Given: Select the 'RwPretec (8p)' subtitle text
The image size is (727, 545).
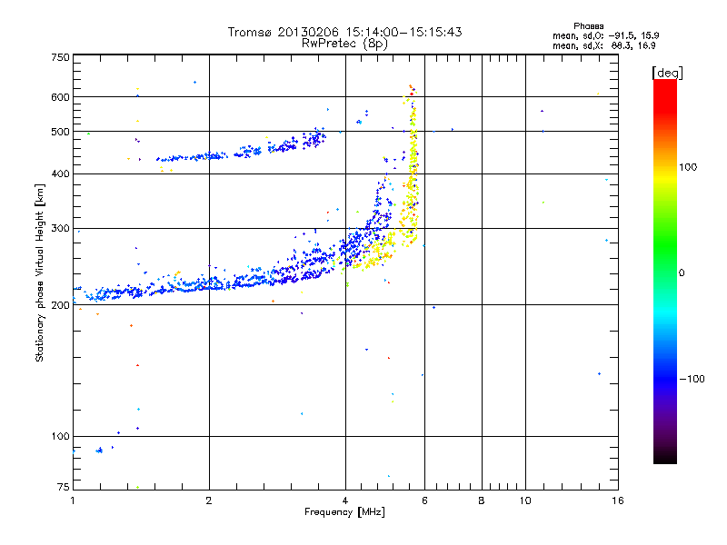Looking at the screenshot, I should tap(344, 44).
